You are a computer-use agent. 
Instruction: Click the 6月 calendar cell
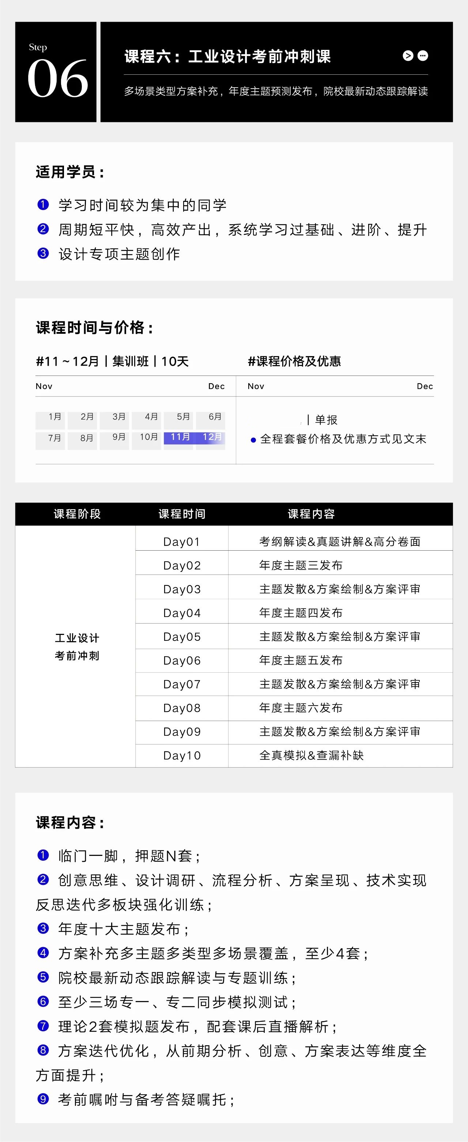(x=211, y=420)
